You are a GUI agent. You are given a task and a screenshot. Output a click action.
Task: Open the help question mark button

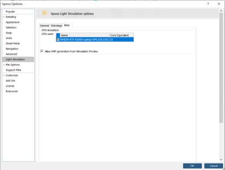pos(208,4)
